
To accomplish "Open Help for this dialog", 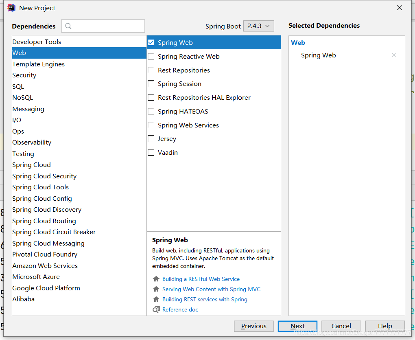I will 385,326.
